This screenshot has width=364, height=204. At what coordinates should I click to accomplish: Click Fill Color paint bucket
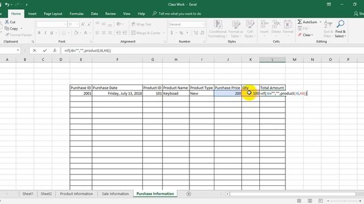76,33
